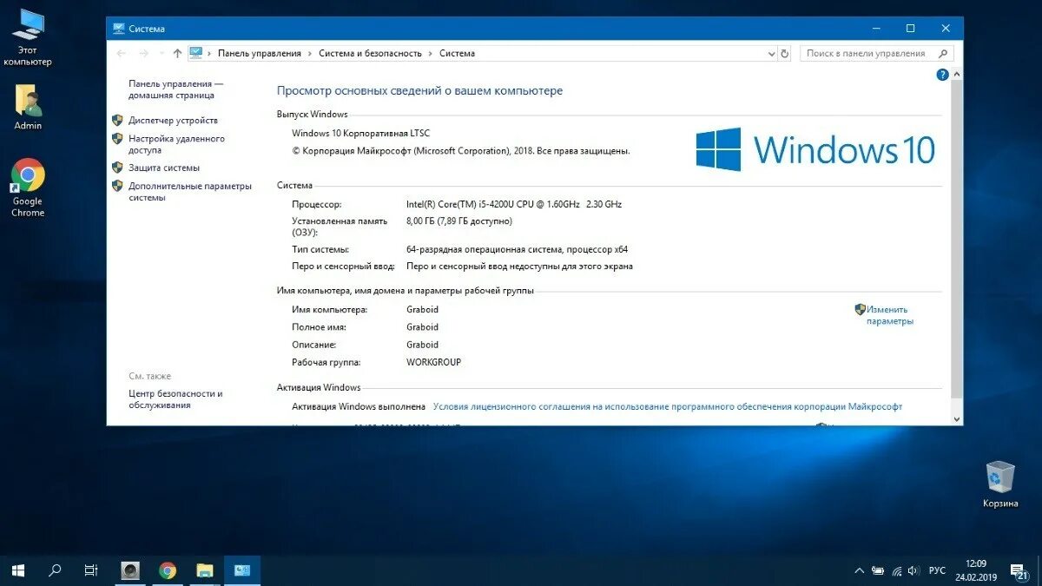Viewport: 1042px width, 586px height.
Task: Expand chevron before Панель управления breadcrumb
Action: click(x=210, y=53)
